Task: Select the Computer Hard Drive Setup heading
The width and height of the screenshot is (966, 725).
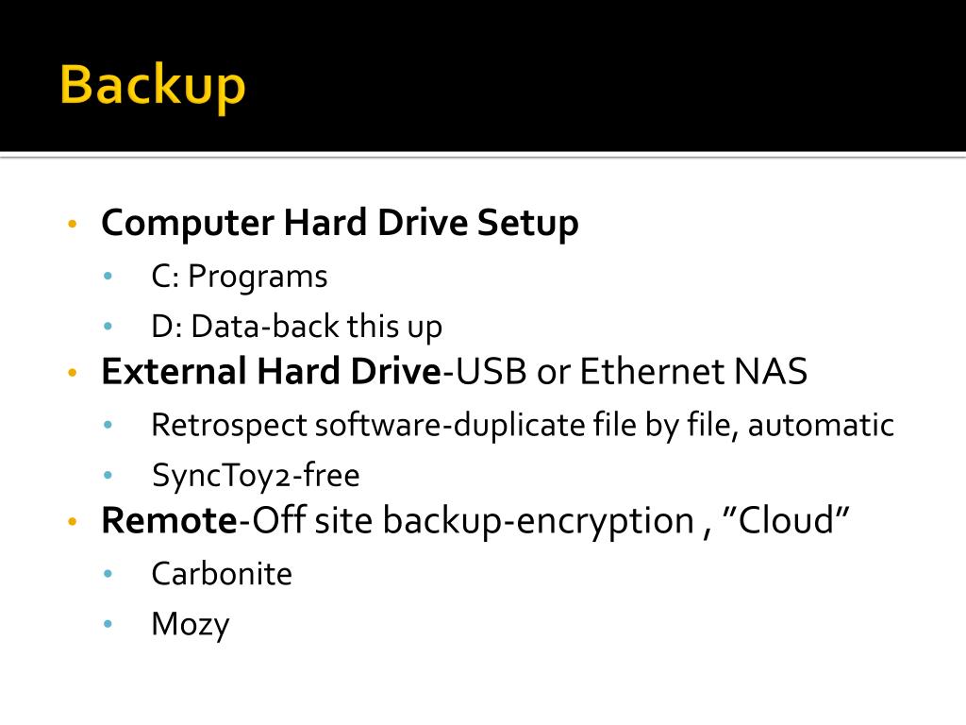Action: (x=340, y=223)
